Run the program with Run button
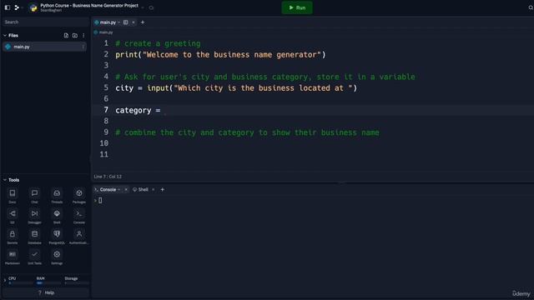The width and height of the screenshot is (534, 300). [297, 7]
